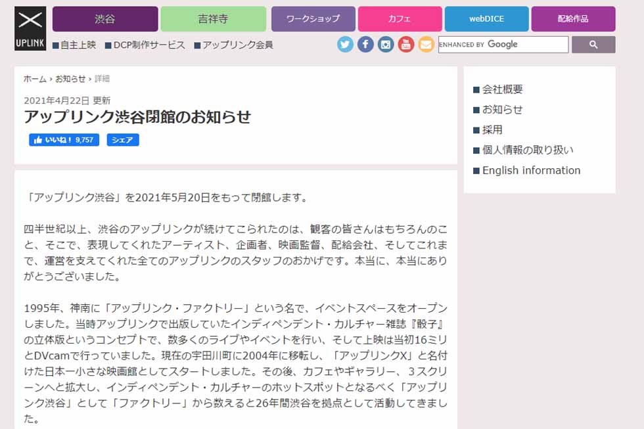Go to ホーム in breadcrumb
Image resolution: width=644 pixels, height=429 pixels.
pyautogui.click(x=35, y=79)
